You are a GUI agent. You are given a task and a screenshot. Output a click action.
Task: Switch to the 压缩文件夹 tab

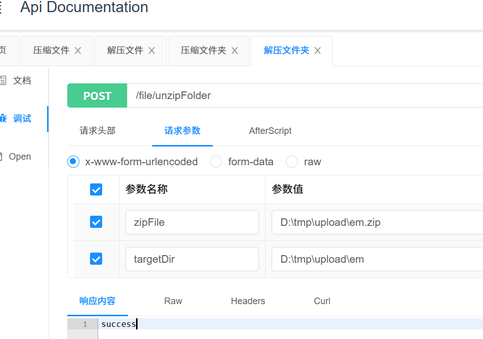(x=204, y=51)
